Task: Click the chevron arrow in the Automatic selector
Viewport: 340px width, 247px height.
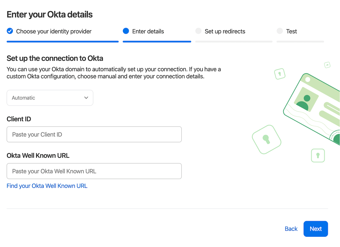Action: pos(86,98)
